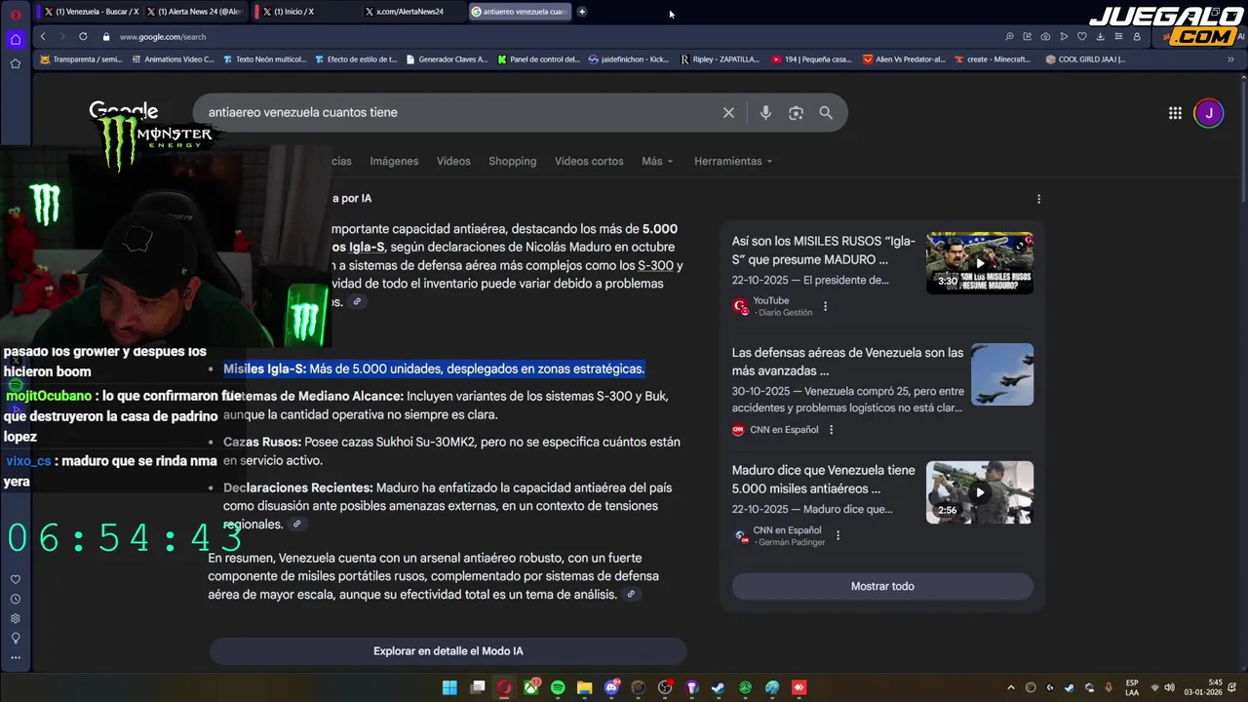Screen dimensions: 1248x702
Task: Click the ESP LAA language indicator
Action: coord(1132,687)
